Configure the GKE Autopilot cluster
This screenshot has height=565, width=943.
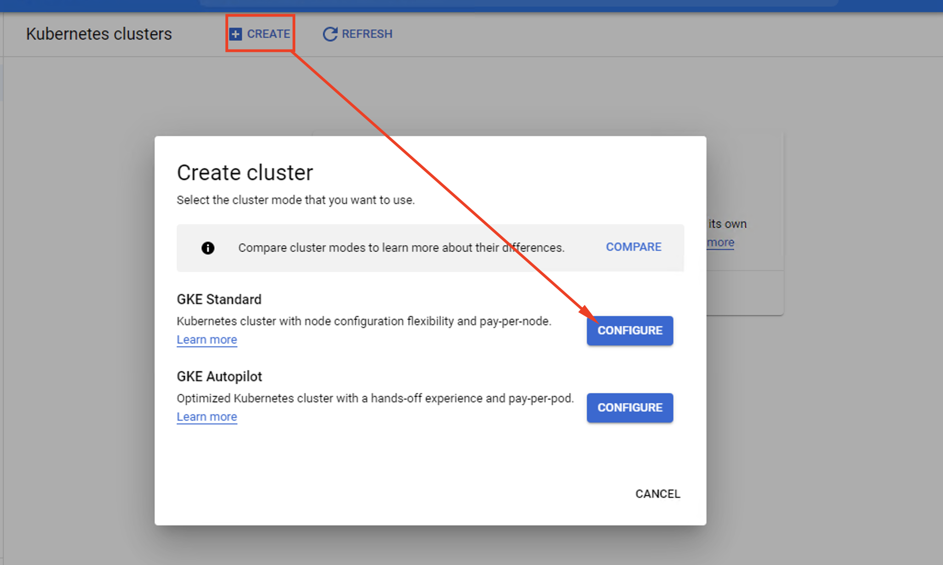[x=630, y=408]
